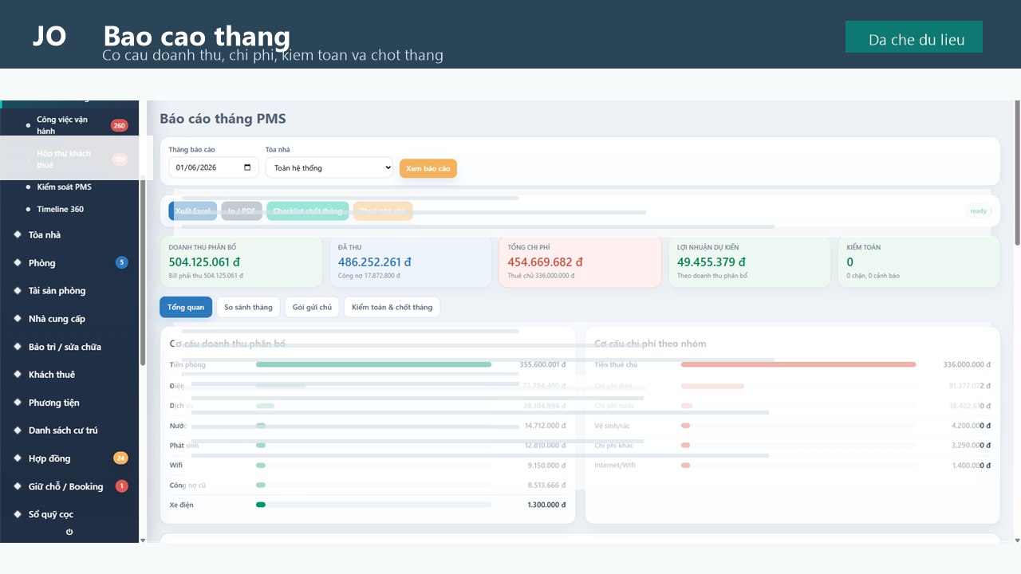The height and width of the screenshot is (574, 1021).
Task: Open the Kiểm toán & chốt tháng tab
Action: 392,307
